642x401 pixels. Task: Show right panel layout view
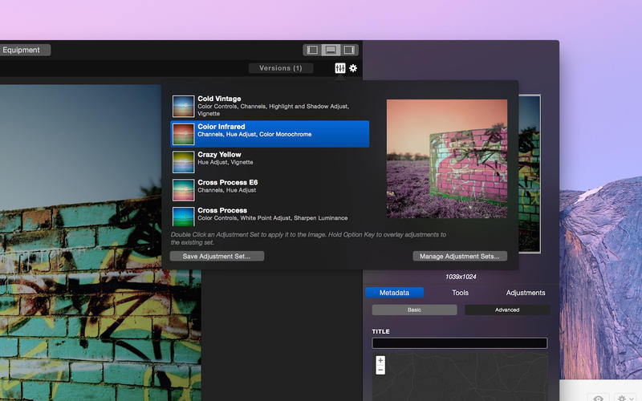click(x=349, y=50)
